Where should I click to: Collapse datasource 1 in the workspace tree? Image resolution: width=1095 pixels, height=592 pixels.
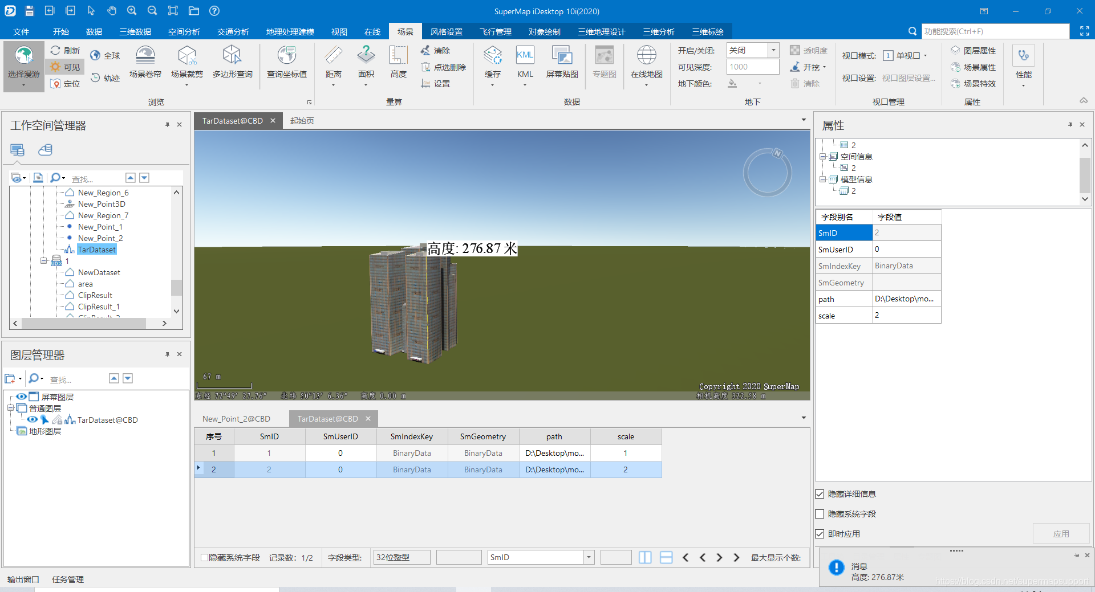point(43,260)
